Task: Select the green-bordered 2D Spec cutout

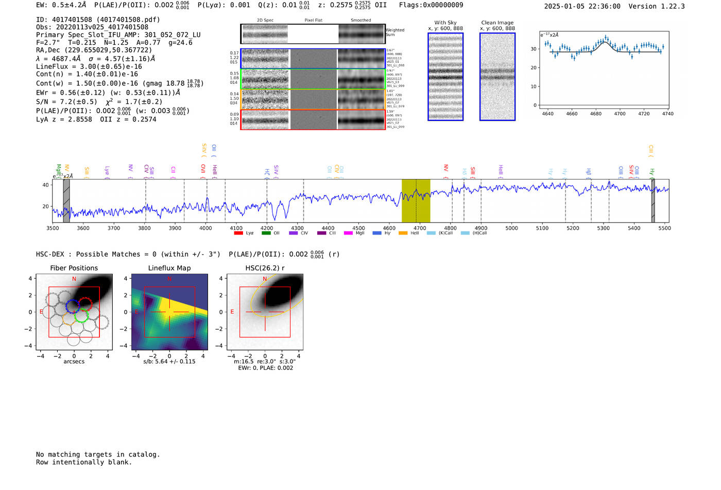Action: 265,79
